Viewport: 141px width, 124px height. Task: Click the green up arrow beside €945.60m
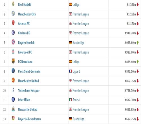[x=138, y=43]
